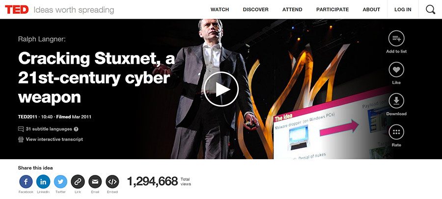The height and width of the screenshot is (199, 442).
Task: Copy the talk link via the Link icon
Action: click(78, 182)
